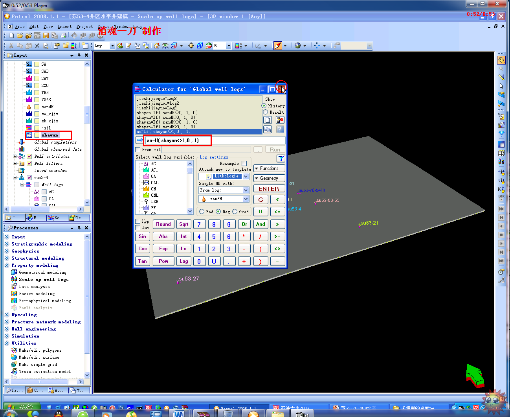Open the Project menu

[x=84, y=27]
